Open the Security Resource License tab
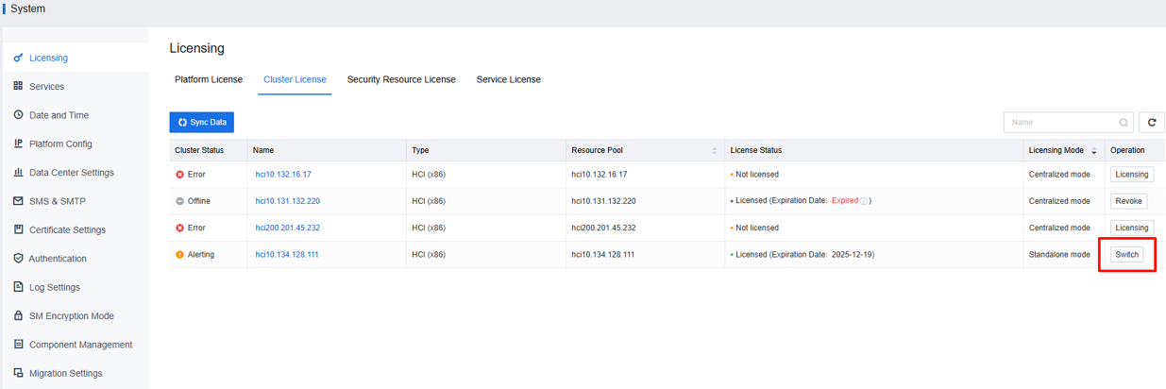This screenshot has width=1166, height=389. pyautogui.click(x=401, y=79)
